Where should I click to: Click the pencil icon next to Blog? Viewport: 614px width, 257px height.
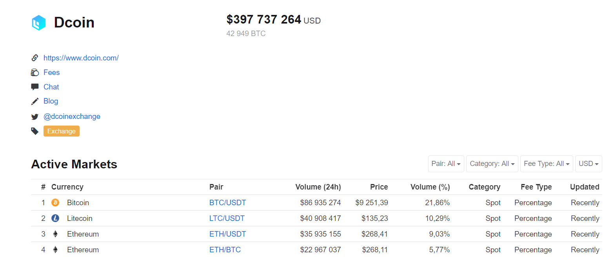[x=35, y=101]
